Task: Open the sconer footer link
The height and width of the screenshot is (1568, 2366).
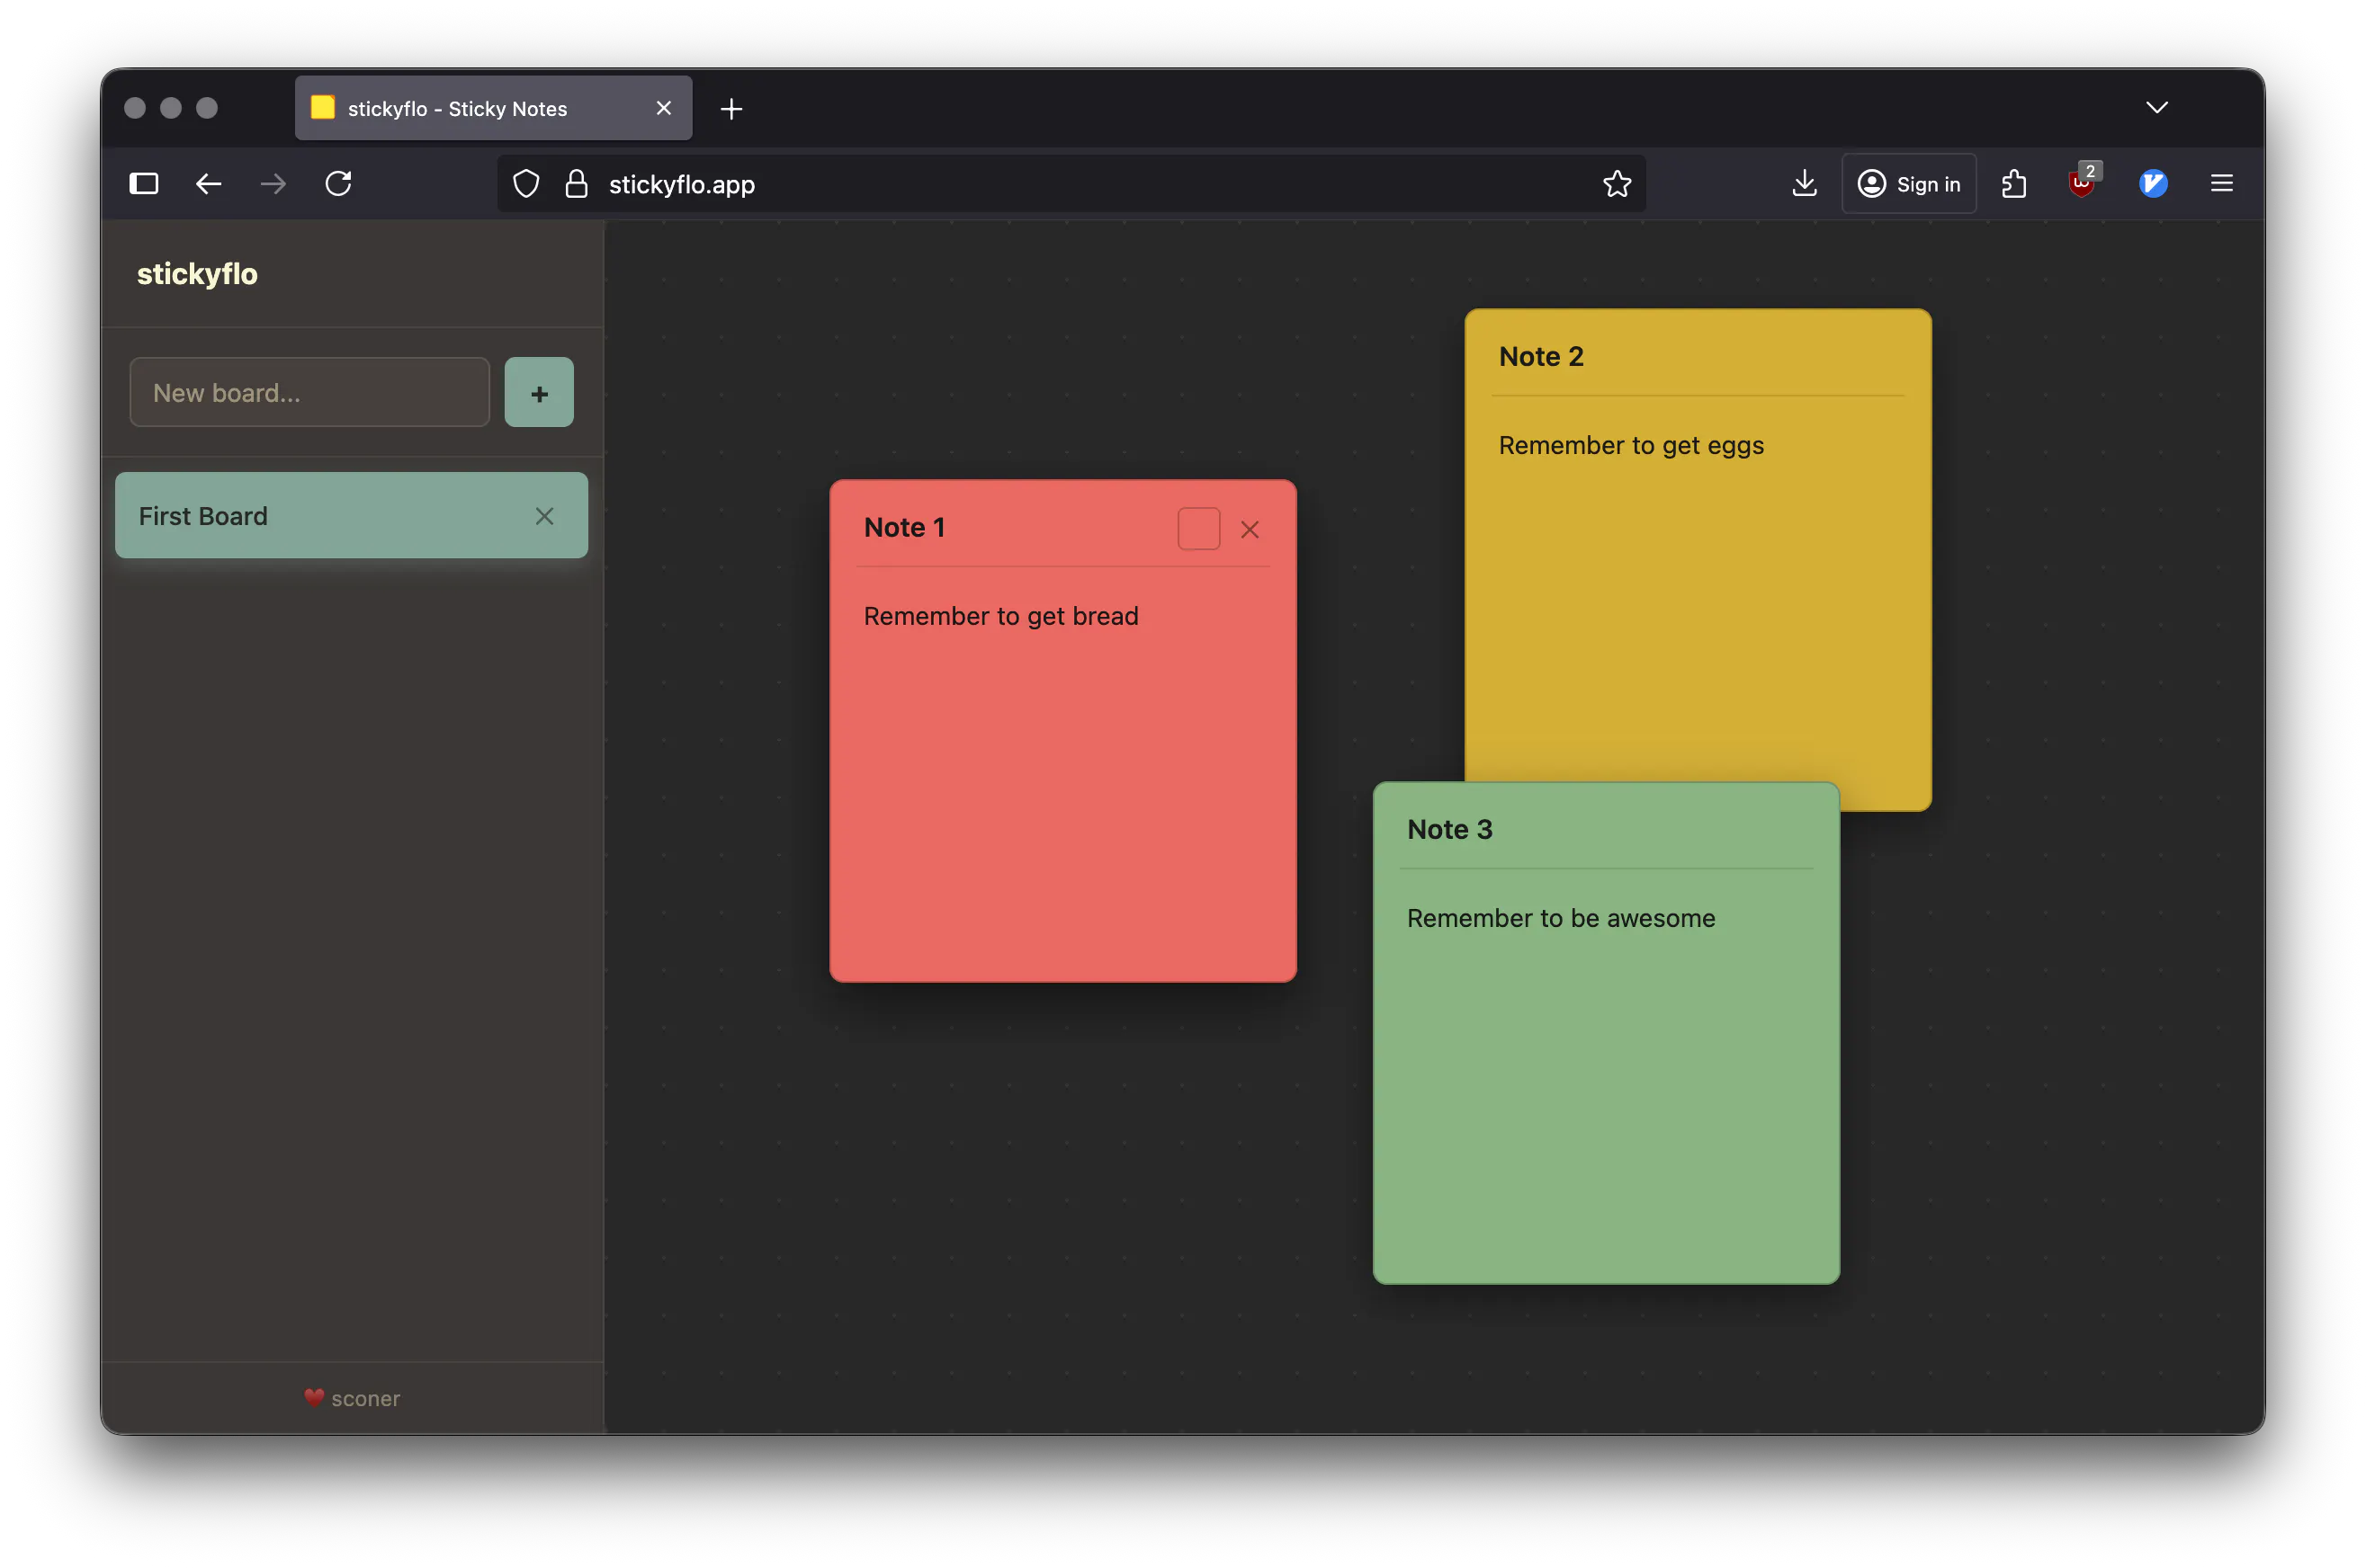Action: [351, 1398]
